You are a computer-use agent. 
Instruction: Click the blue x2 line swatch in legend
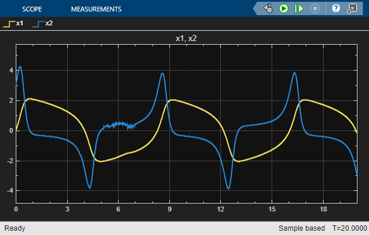pos(38,24)
